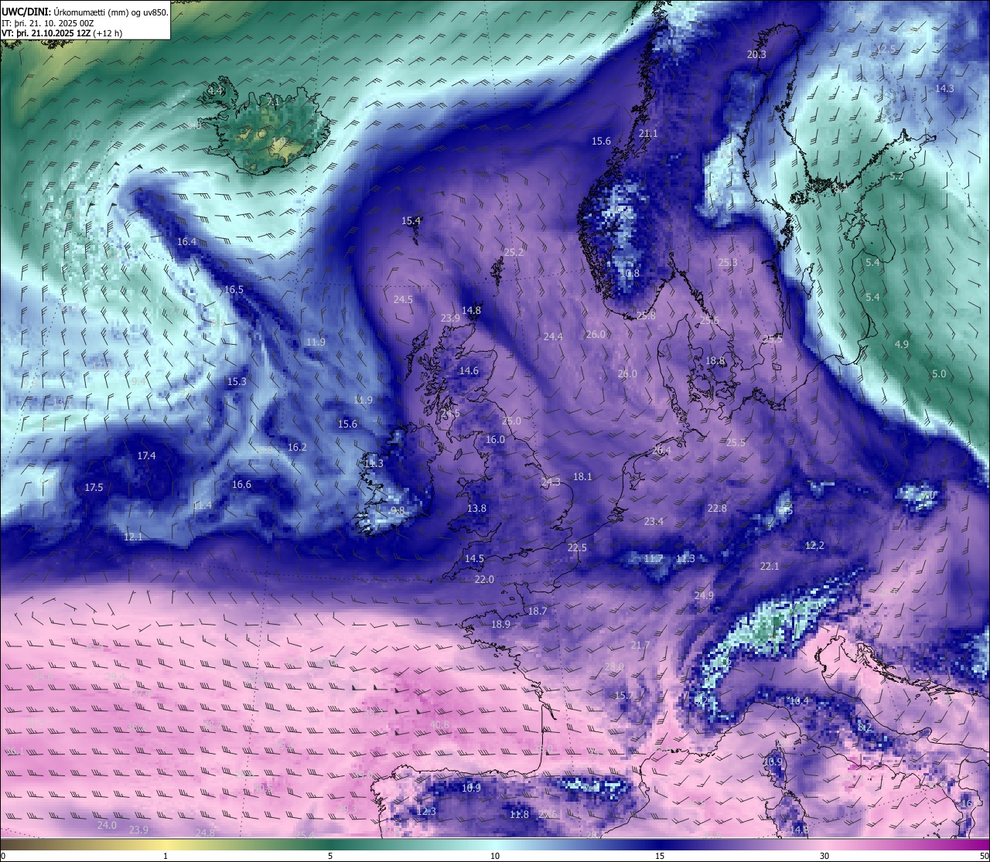This screenshot has height=862, width=990.
Task: Click the 14.5 value label
Action: [x=474, y=559]
